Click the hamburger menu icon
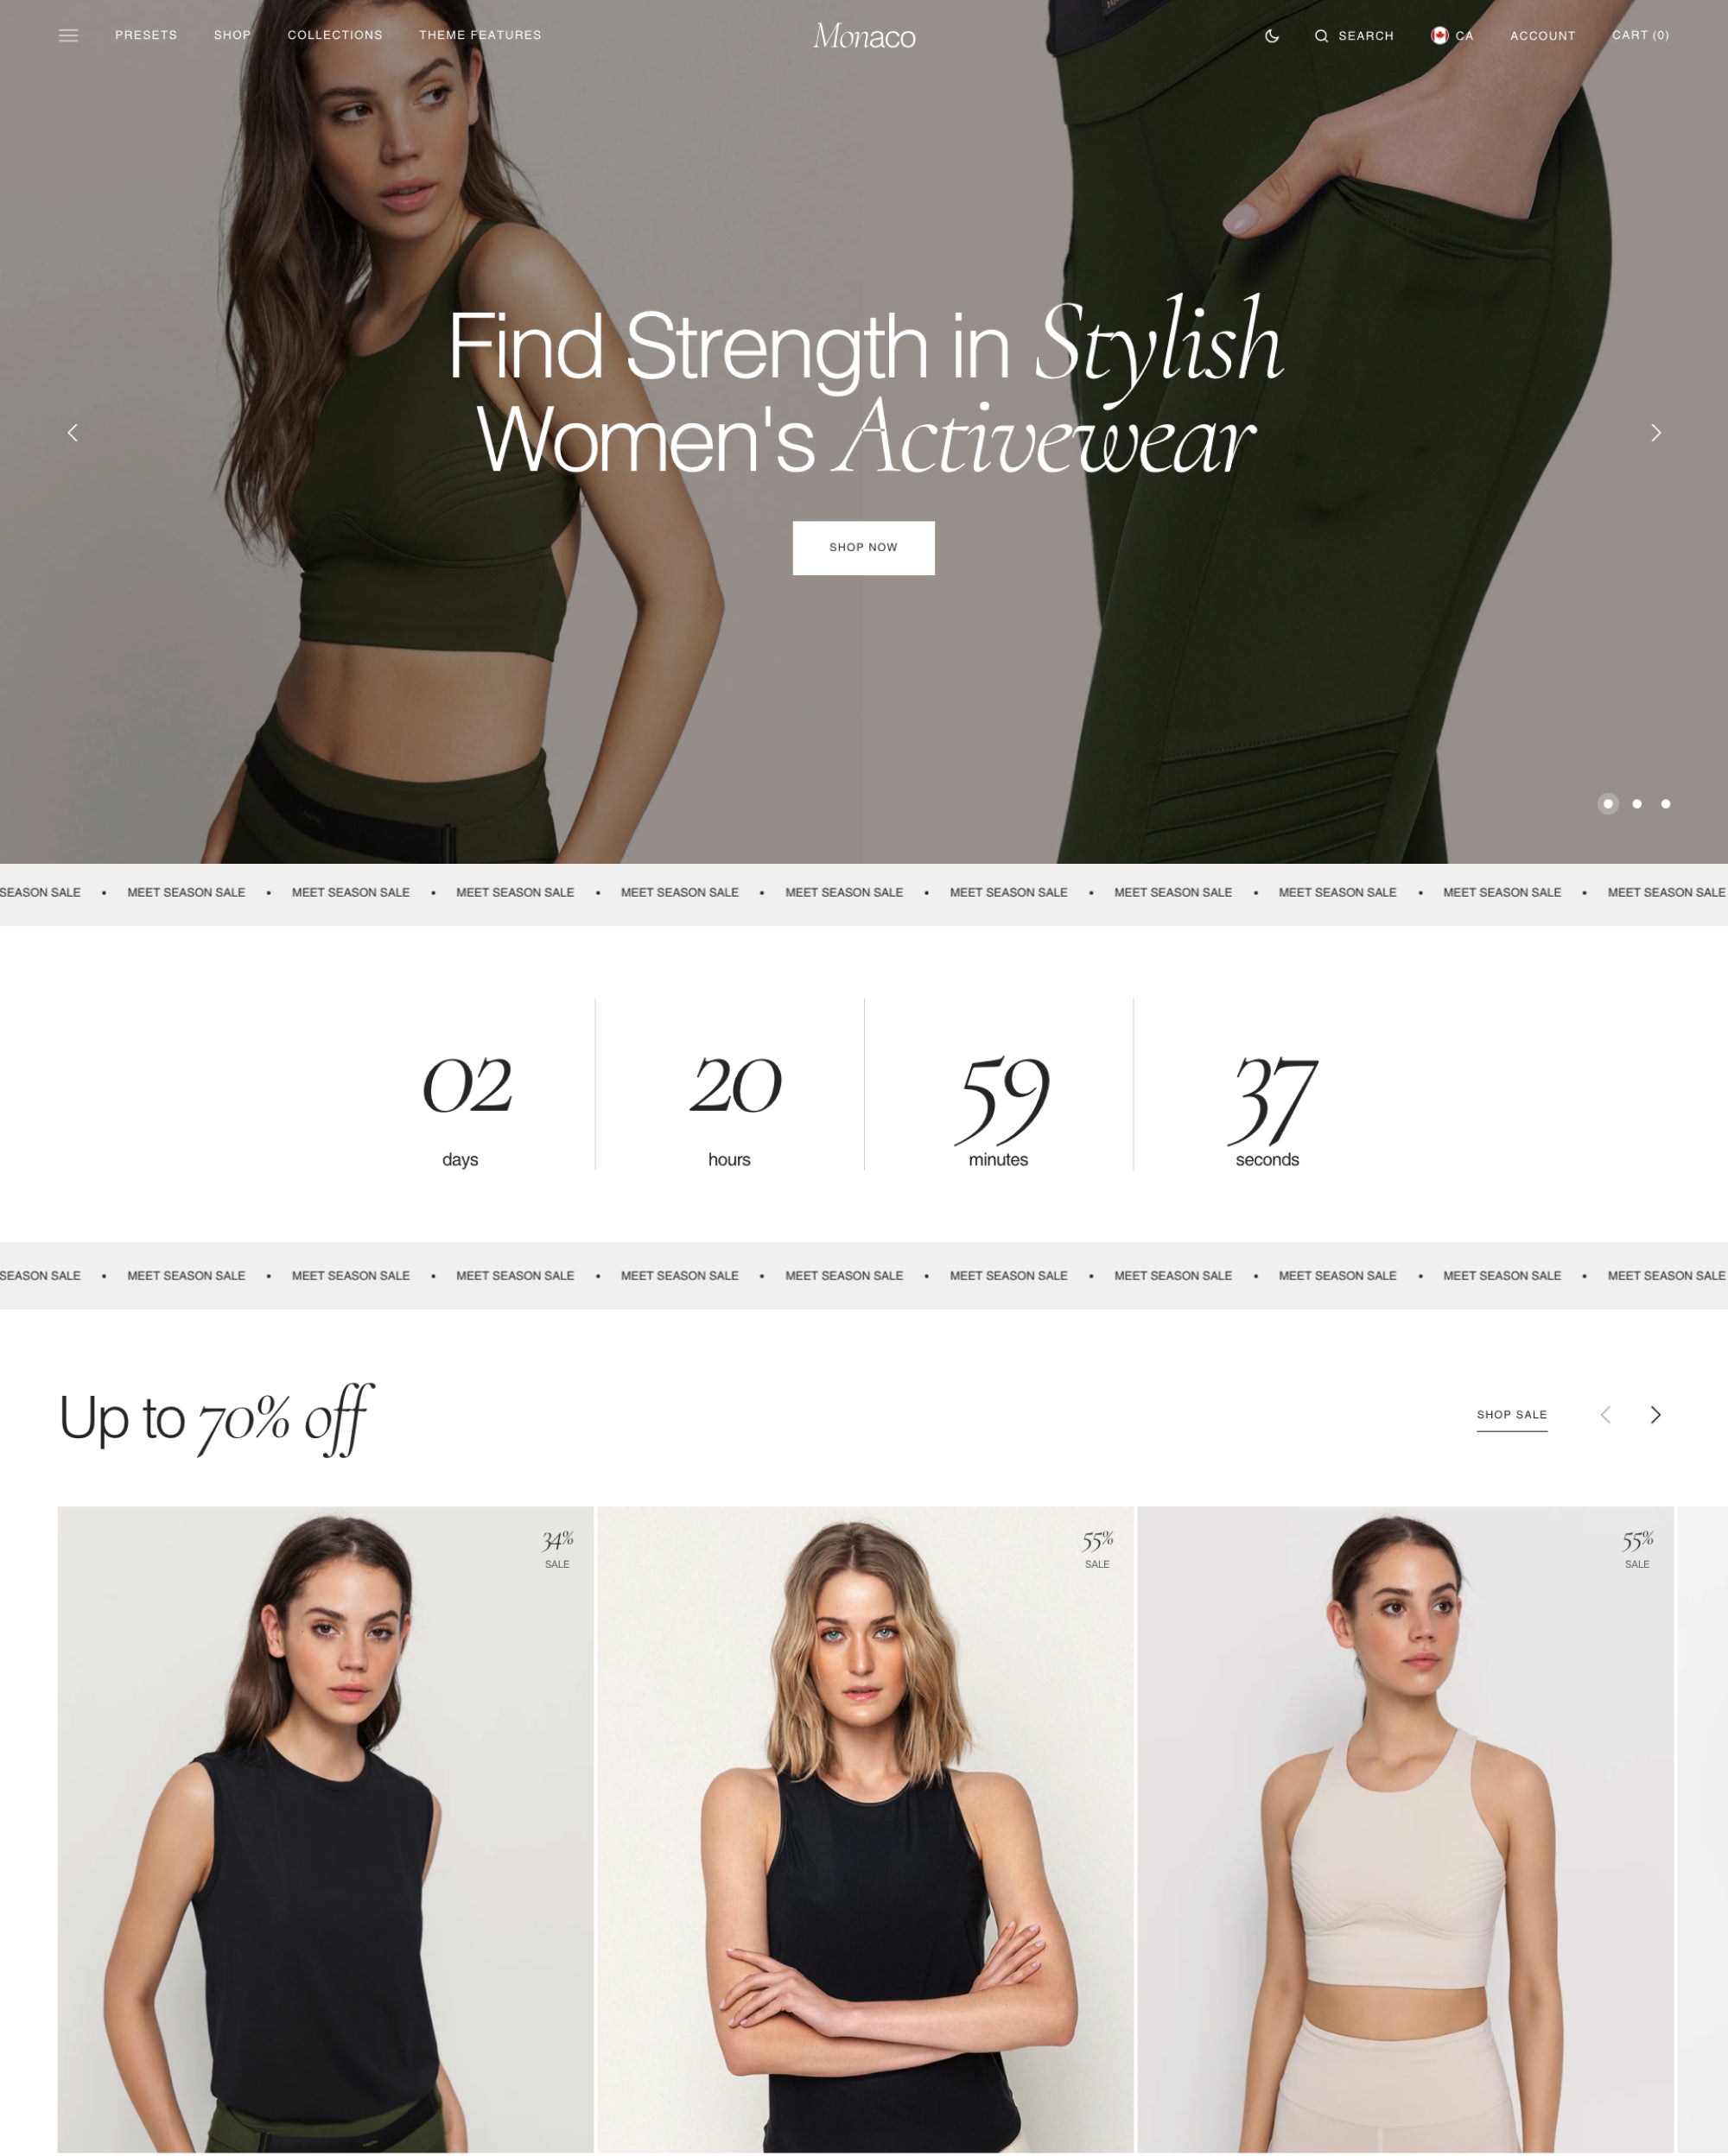1728x2156 pixels. pyautogui.click(x=67, y=35)
